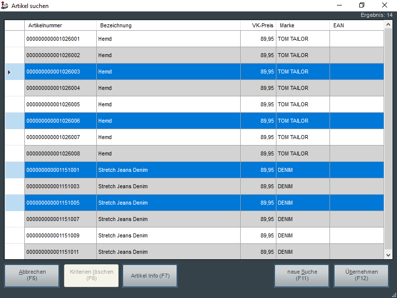Select the row selector for article 1026006
This screenshot has height=298, width=397.
tap(14, 121)
